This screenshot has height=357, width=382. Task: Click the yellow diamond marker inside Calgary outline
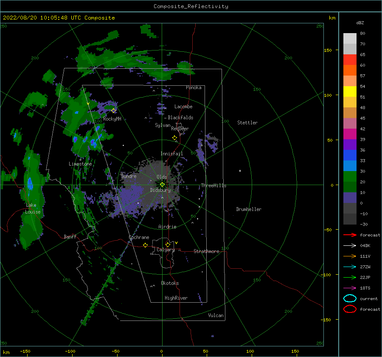[x=168, y=245]
